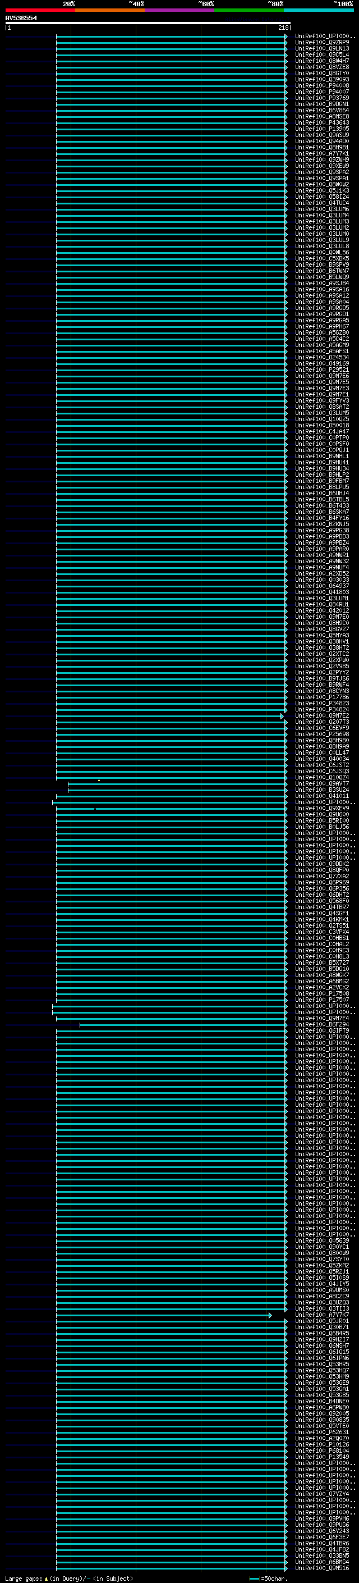Select hit label UniRef100_P62631
This screenshot has height=1583, width=359.
pos(322,1433)
